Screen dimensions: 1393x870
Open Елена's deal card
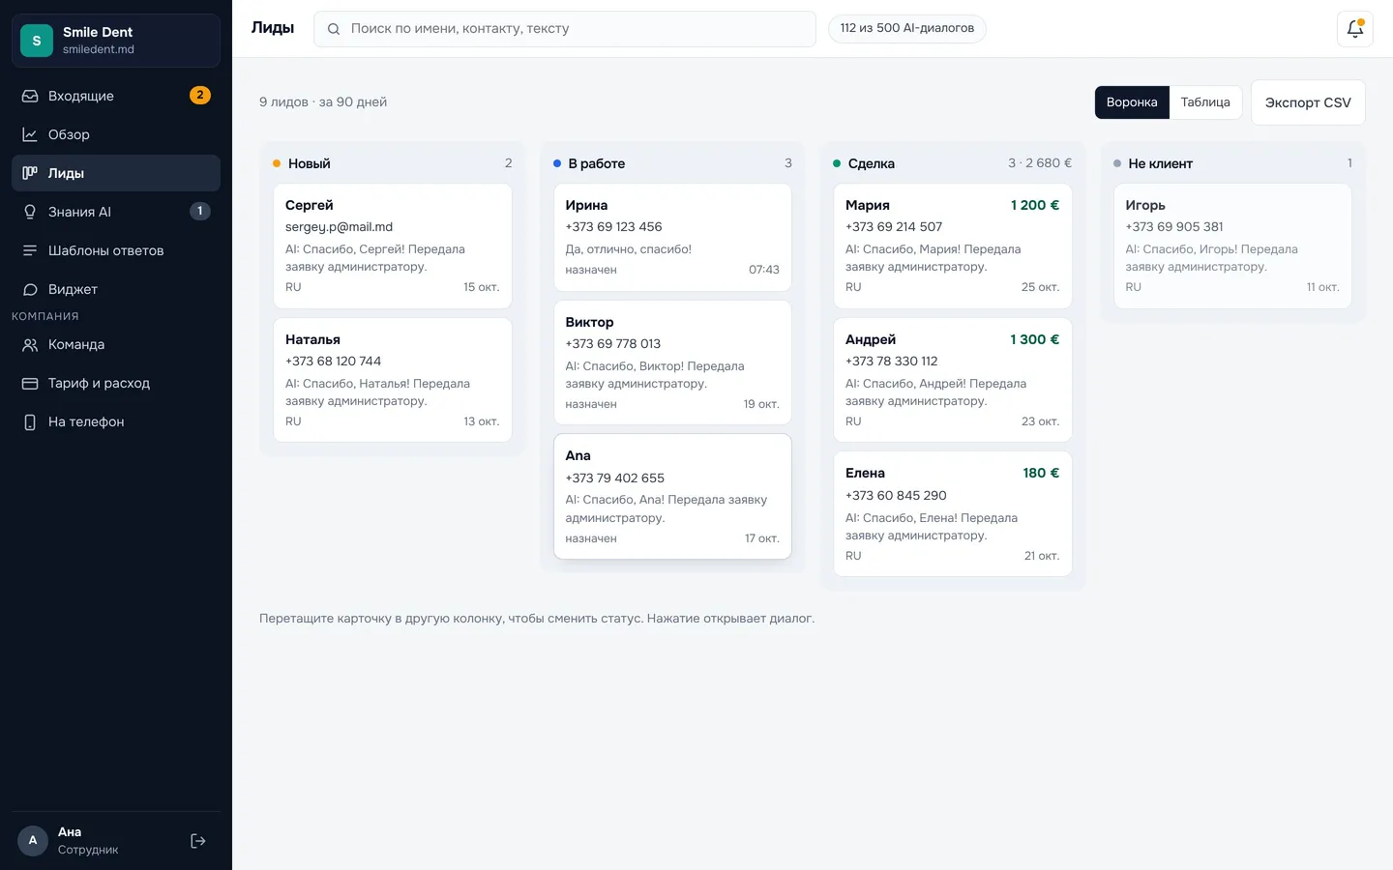pos(953,513)
